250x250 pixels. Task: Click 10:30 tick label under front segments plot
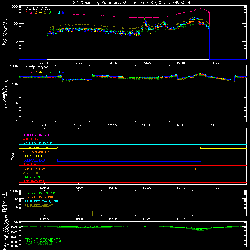click(x=147, y=63)
